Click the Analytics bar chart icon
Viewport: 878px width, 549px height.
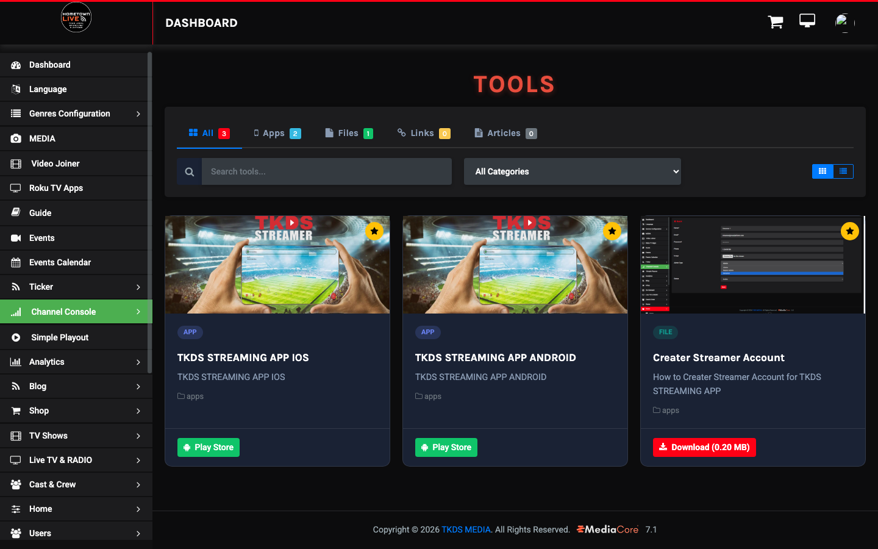(16, 362)
